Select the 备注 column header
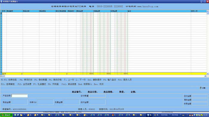 (x=159, y=11)
